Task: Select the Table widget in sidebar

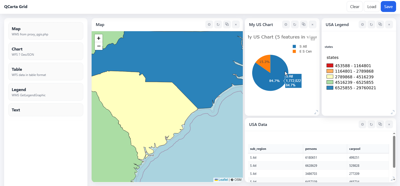Action: [x=46, y=72]
